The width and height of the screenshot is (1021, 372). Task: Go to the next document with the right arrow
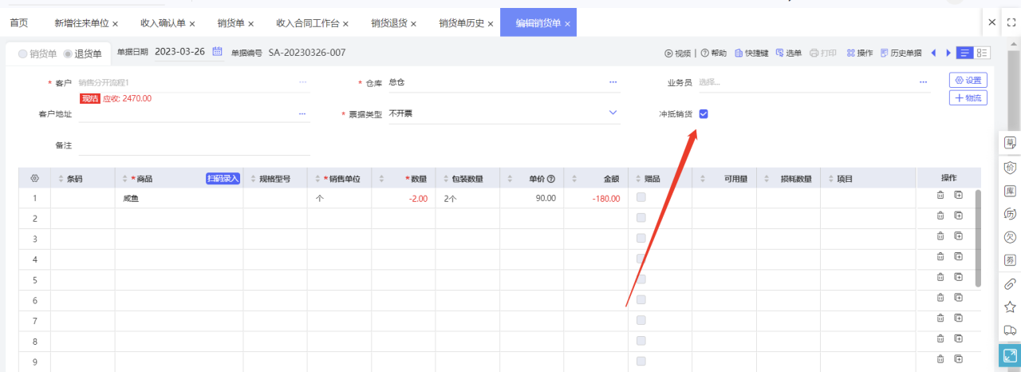(x=948, y=53)
